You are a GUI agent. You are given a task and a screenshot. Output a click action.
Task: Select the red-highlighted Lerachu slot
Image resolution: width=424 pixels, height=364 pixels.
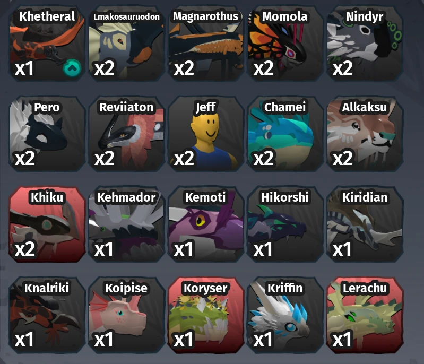click(x=365, y=315)
